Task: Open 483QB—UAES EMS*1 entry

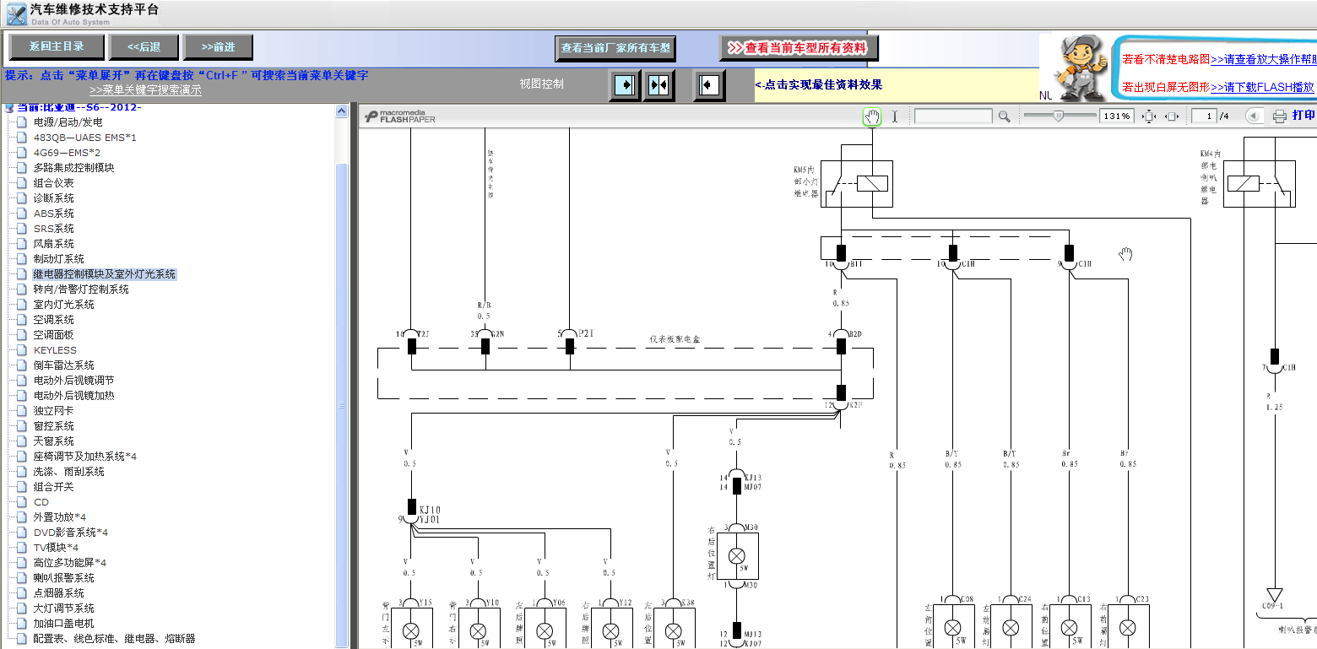Action: coord(84,138)
